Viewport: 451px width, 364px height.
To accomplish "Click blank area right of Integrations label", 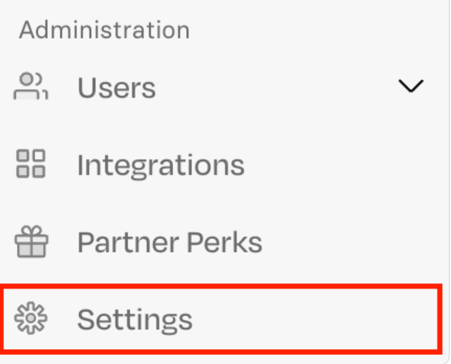I will click(336, 165).
